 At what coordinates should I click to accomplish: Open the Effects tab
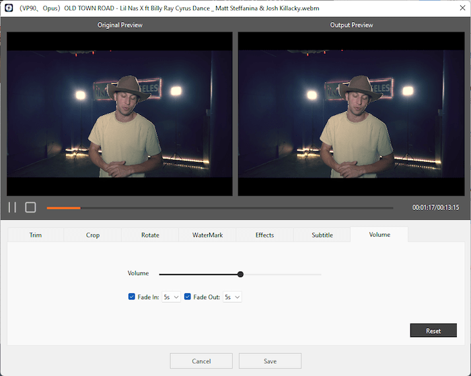pyautogui.click(x=264, y=235)
